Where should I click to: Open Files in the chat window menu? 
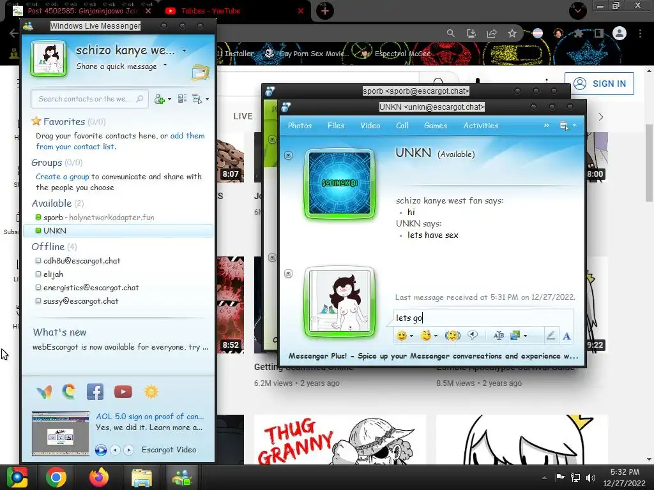coord(336,126)
